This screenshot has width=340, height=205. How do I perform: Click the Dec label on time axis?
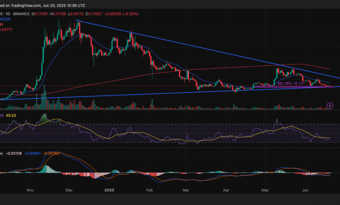pyautogui.click(x=68, y=190)
